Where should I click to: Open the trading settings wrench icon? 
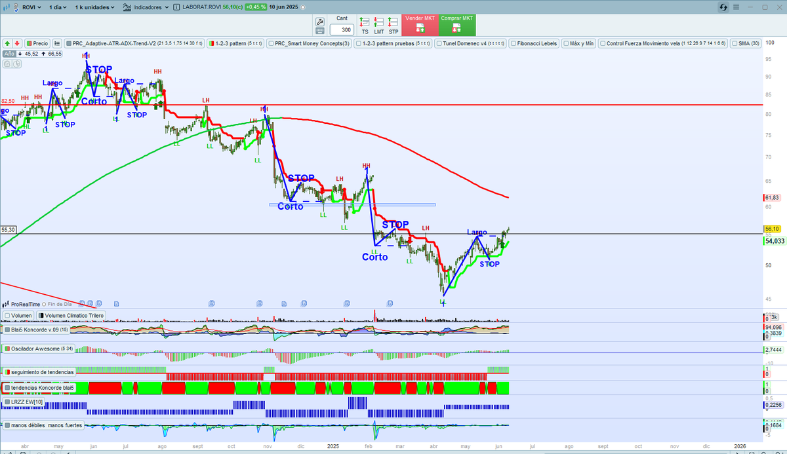click(319, 22)
